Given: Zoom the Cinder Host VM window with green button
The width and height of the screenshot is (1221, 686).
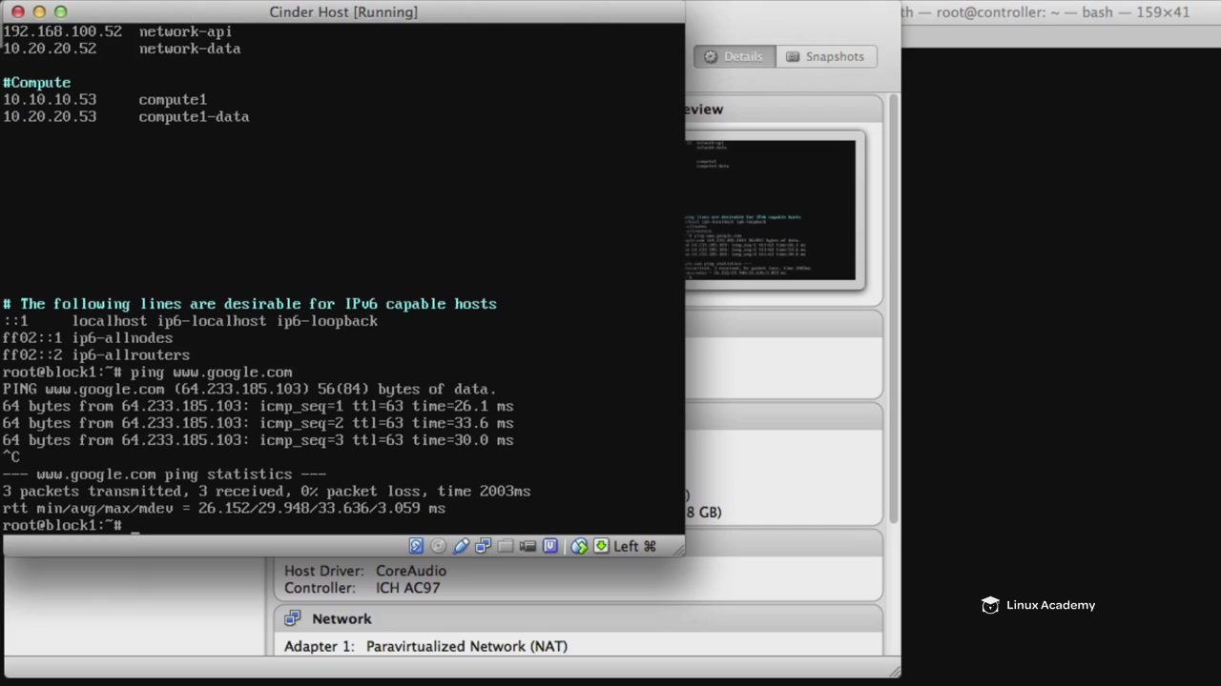Looking at the screenshot, I should tap(60, 11).
